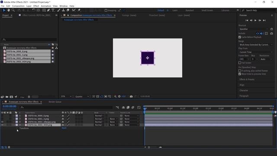
Task: Switch to the Learn workspace
Action: (175, 10)
